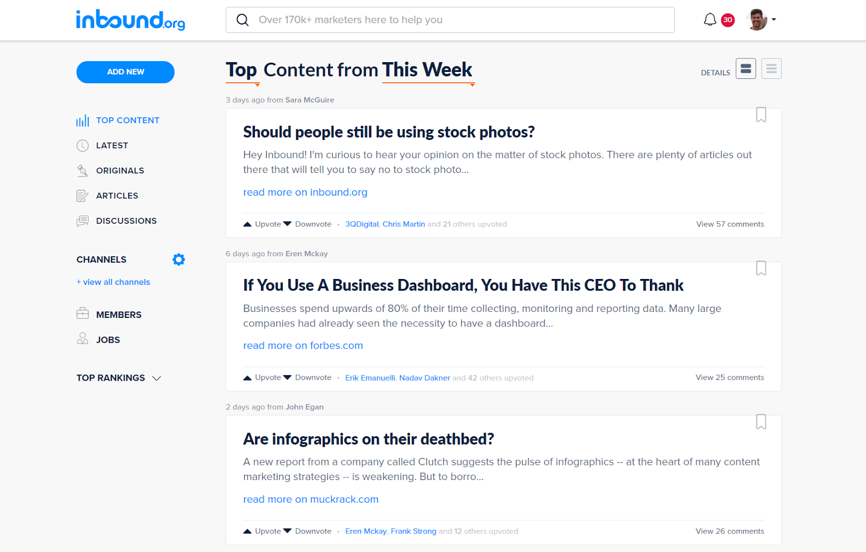Screen dimensions: 866x552
Task: Downvote the infographics deathbed post
Action: click(307, 531)
